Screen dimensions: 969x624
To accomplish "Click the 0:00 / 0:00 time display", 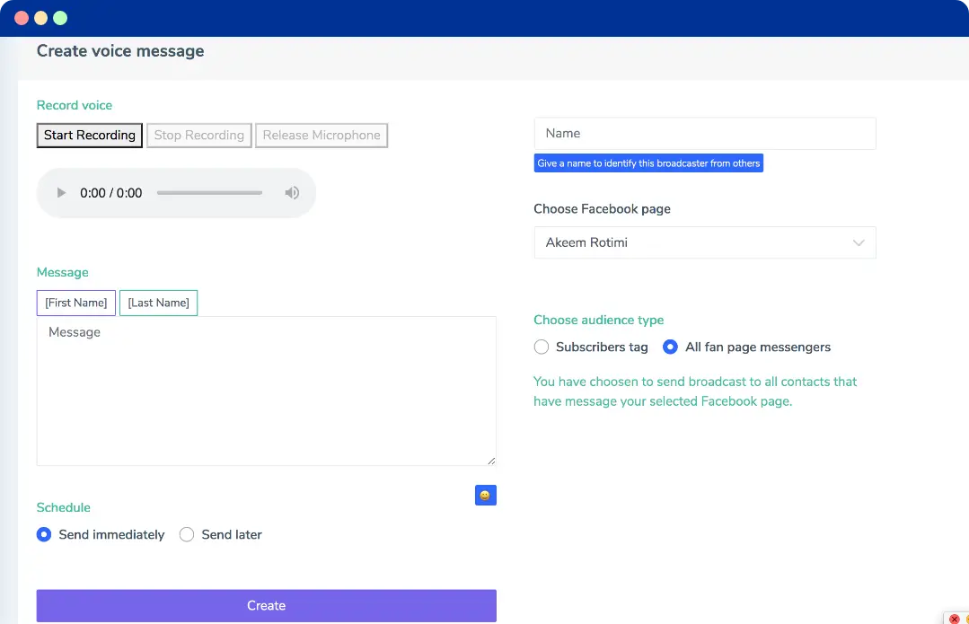I will point(111,193).
